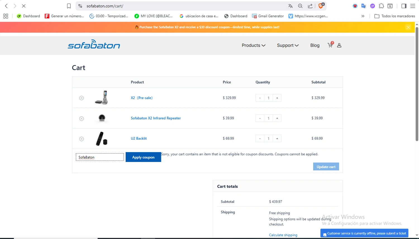
Task: Click the X2 (Pre-sale) product thumbnail
Action: pos(102,98)
